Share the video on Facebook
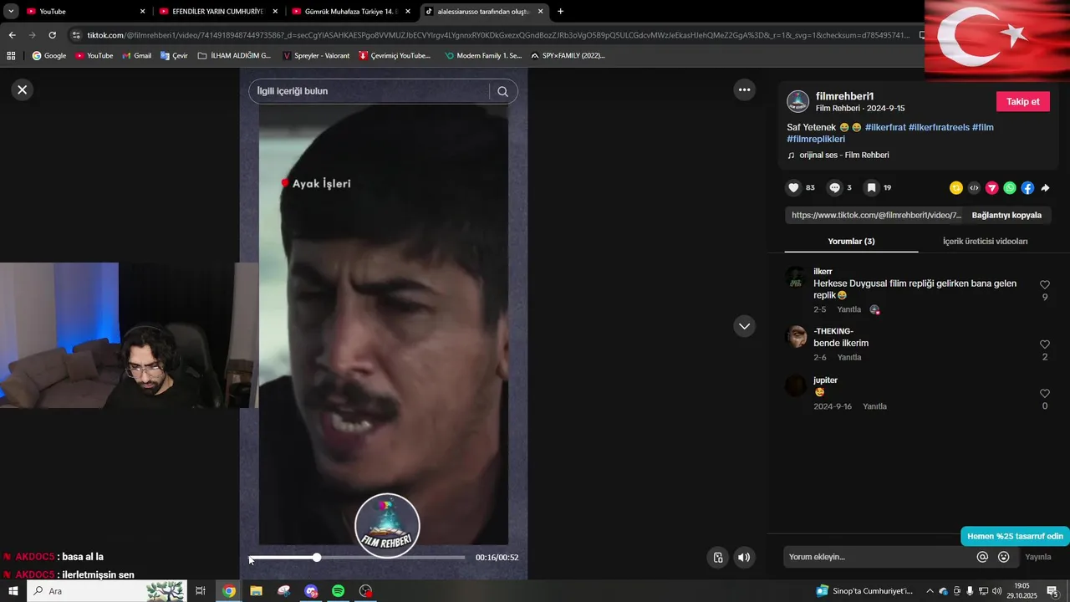Screen dimensions: 1070x602 pos(1027,188)
